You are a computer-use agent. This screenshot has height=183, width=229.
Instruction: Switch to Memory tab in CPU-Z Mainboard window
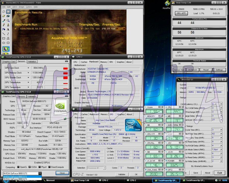tap(104, 62)
